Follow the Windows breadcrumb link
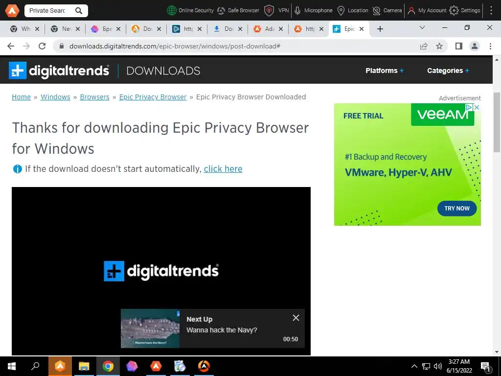The height and width of the screenshot is (376, 501). pos(55,97)
